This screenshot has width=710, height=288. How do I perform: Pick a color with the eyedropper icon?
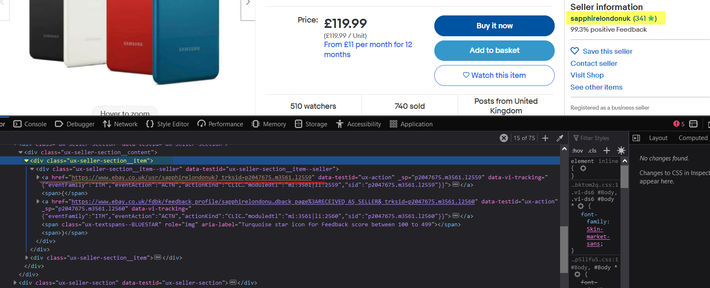[x=560, y=138]
